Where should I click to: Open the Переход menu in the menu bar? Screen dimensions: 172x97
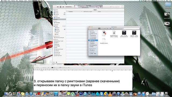pos(21,1)
